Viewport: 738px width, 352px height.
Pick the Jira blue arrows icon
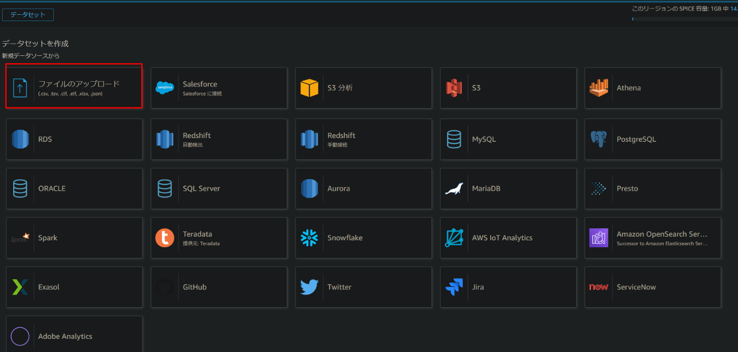[x=454, y=287]
